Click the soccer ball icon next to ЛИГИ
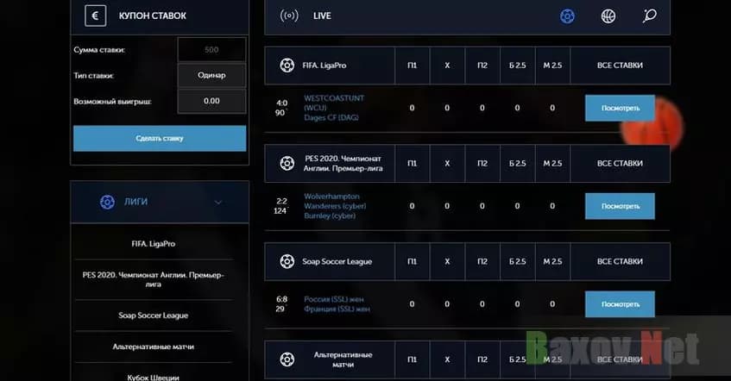Screen dimensions: 731x381 107,202
